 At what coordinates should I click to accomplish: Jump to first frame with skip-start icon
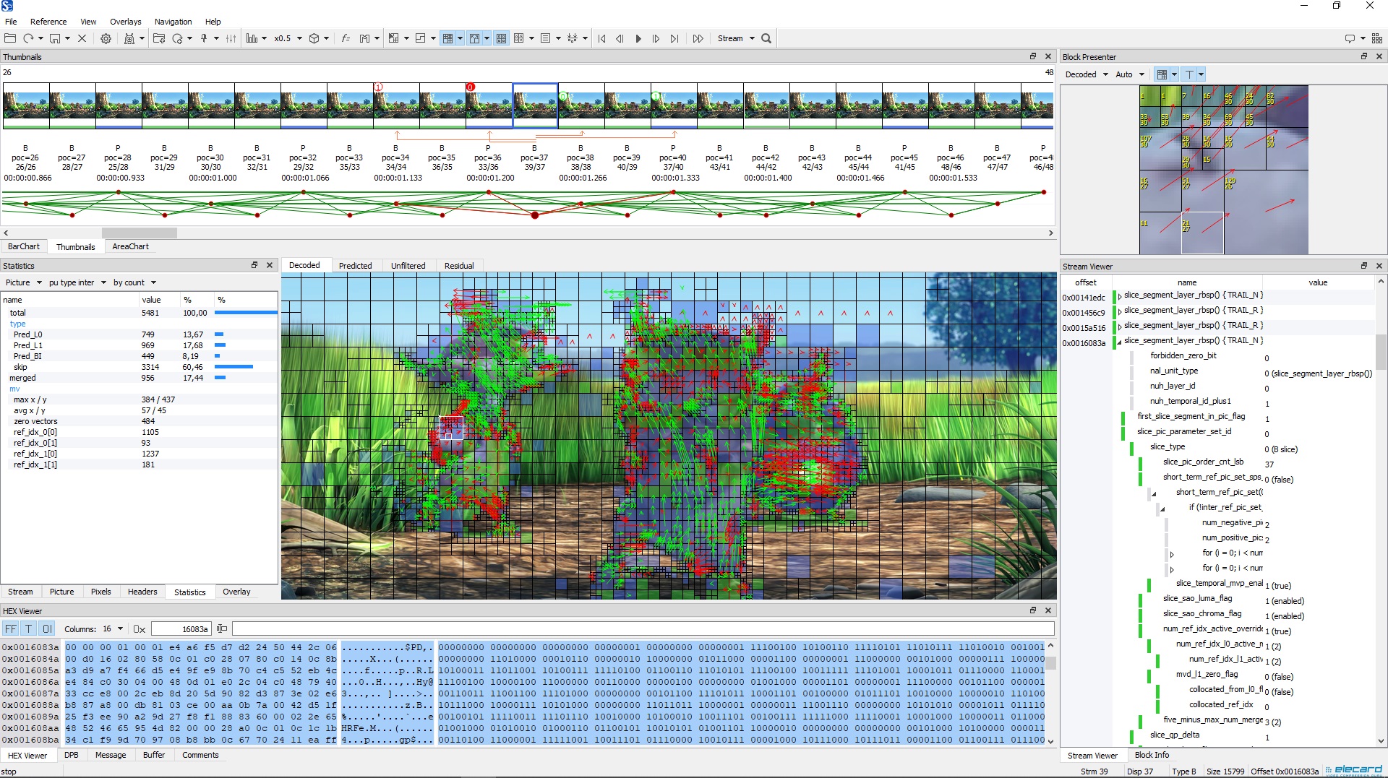pos(601,39)
